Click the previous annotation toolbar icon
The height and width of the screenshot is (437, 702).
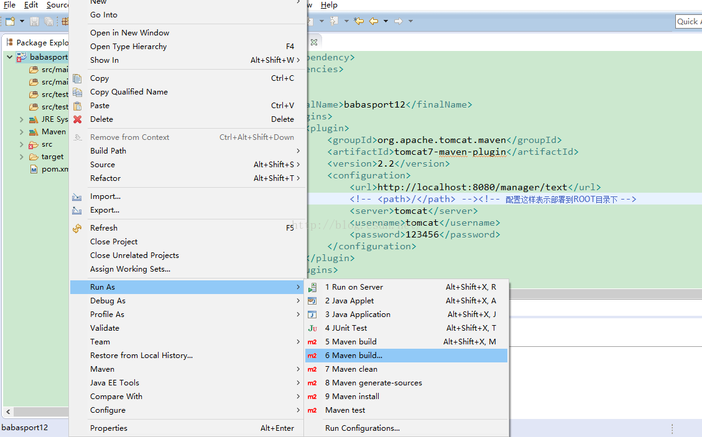click(334, 21)
